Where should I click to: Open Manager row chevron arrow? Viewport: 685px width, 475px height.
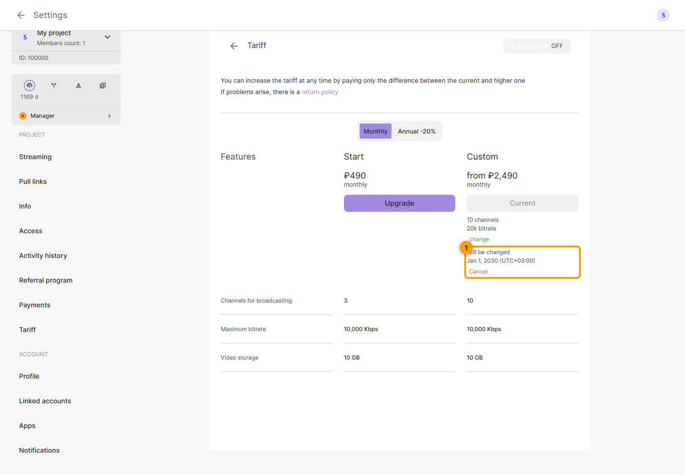(109, 116)
